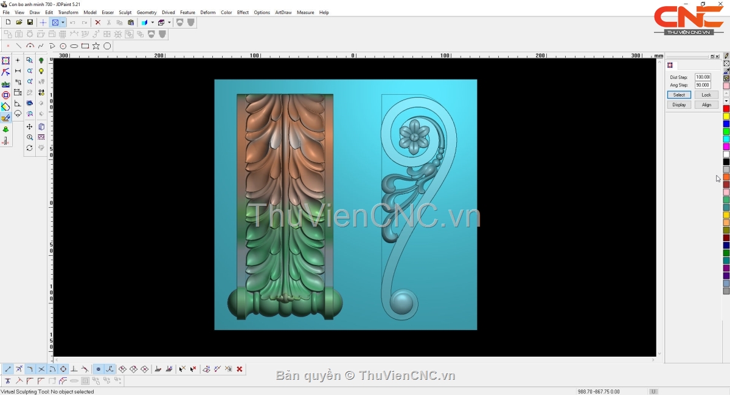
Task: Expand the view mode dropdown arrow
Action: click(x=63, y=22)
